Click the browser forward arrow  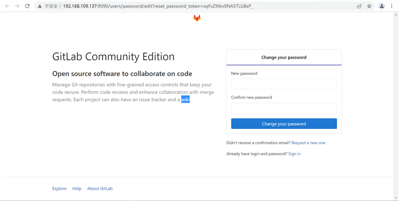point(17,6)
